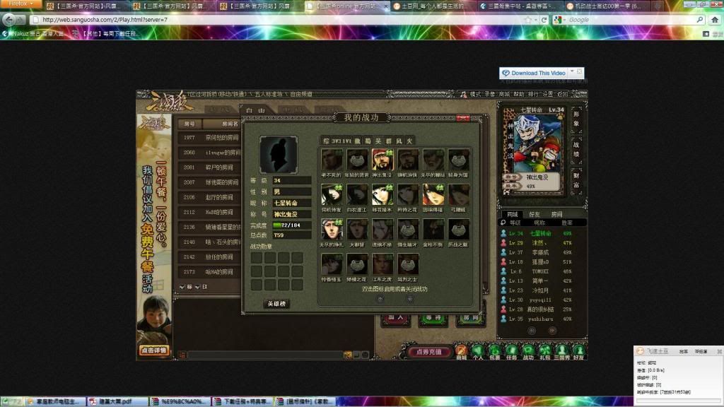Select the 弓腰姬 achievement icon
The width and height of the screenshot is (724, 407).
[458, 194]
